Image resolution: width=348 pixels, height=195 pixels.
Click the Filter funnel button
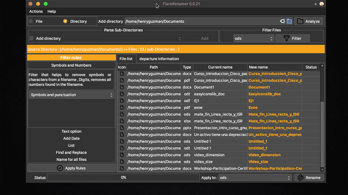point(292,38)
